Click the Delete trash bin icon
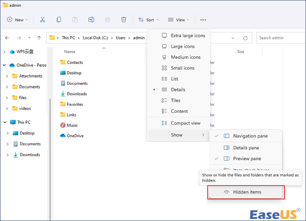Viewport: 306px width, 221px height. 124,20
